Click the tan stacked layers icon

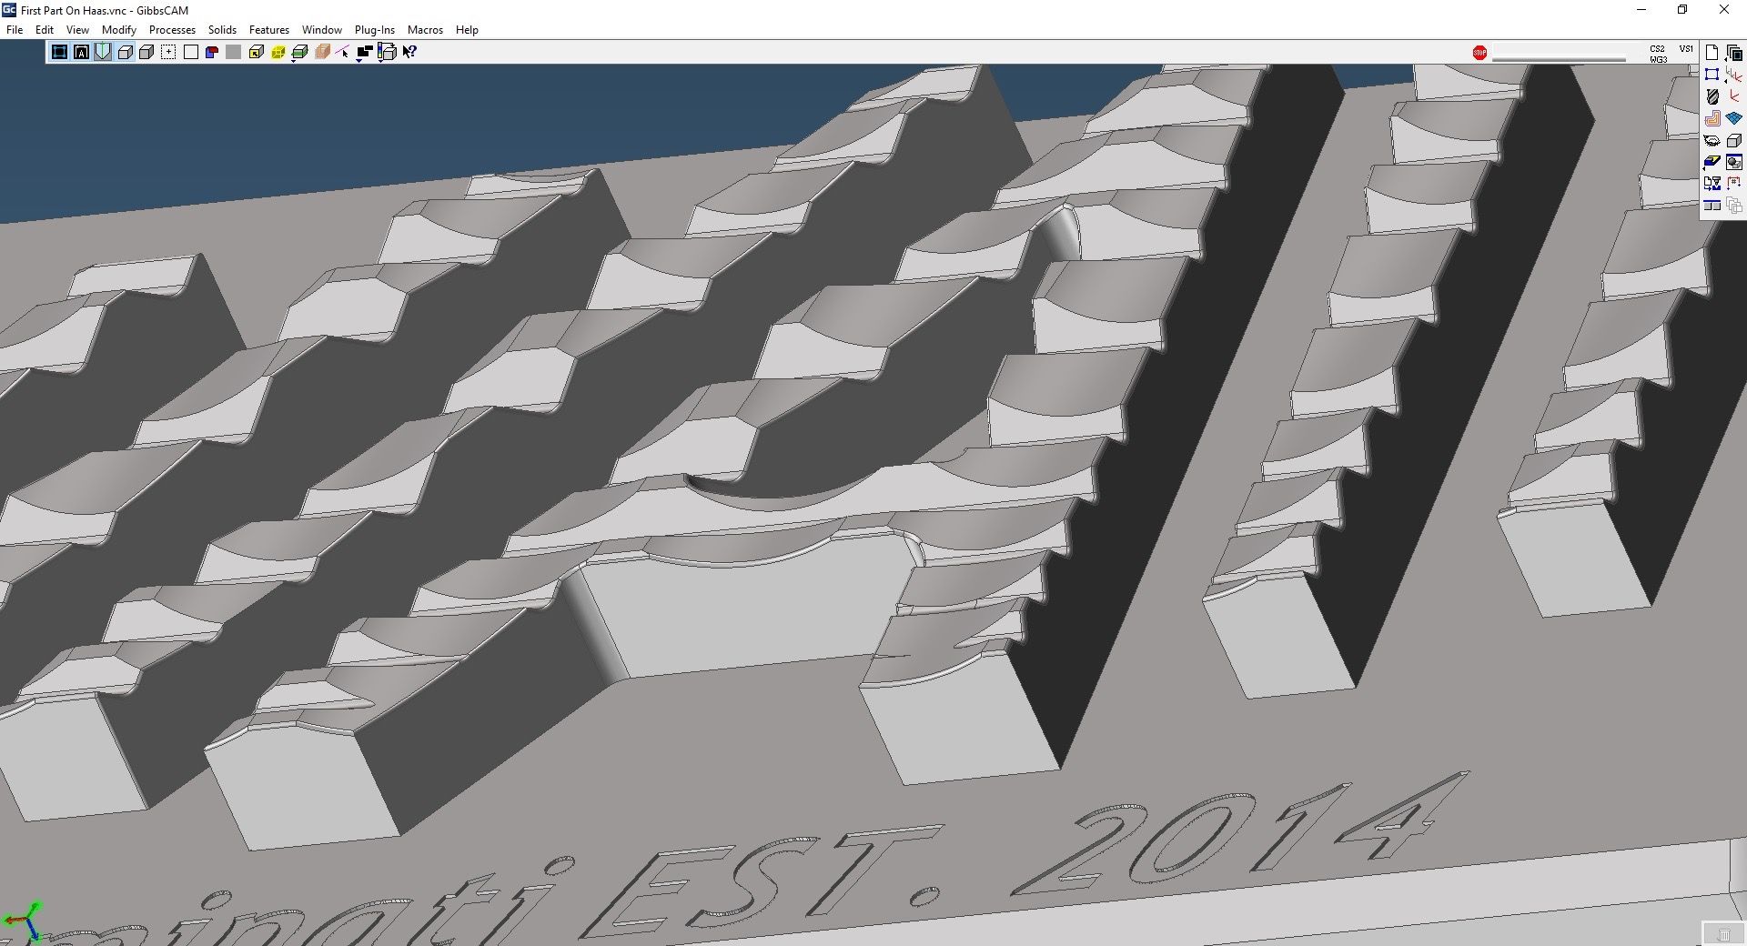coord(322,52)
